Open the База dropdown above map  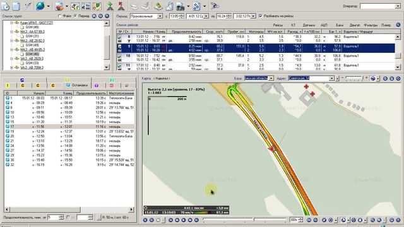point(271,78)
